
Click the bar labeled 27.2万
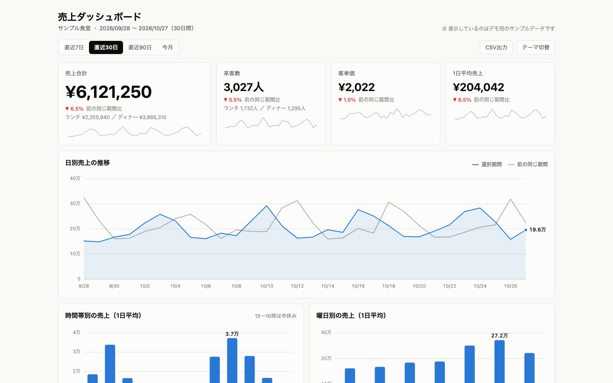click(499, 361)
